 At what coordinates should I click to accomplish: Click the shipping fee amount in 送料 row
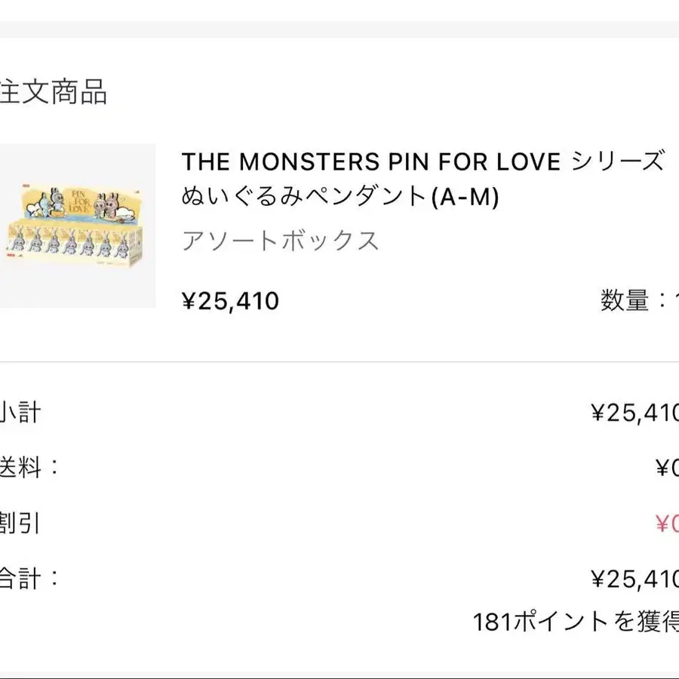[x=667, y=469]
